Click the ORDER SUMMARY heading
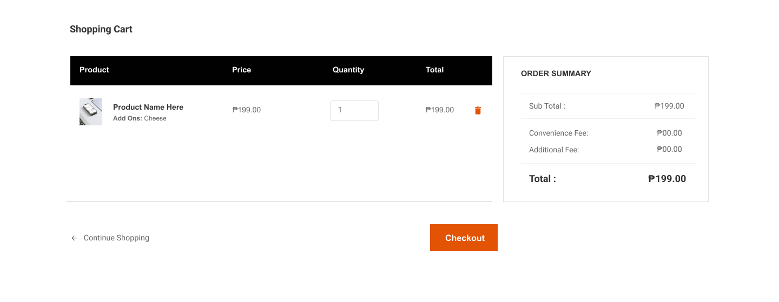Image resolution: width=779 pixels, height=302 pixels. 556,73
